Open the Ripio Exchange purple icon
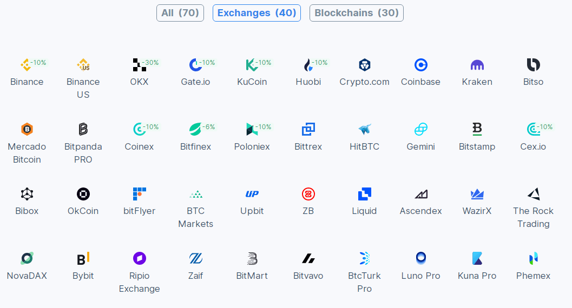 point(140,258)
